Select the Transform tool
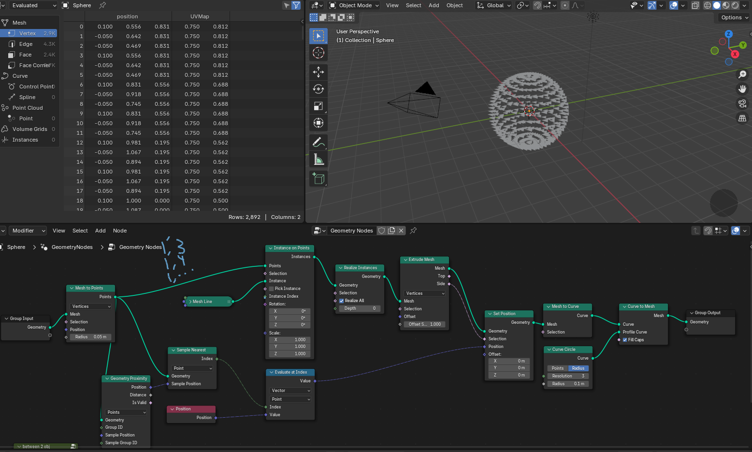The width and height of the screenshot is (752, 452). (318, 123)
